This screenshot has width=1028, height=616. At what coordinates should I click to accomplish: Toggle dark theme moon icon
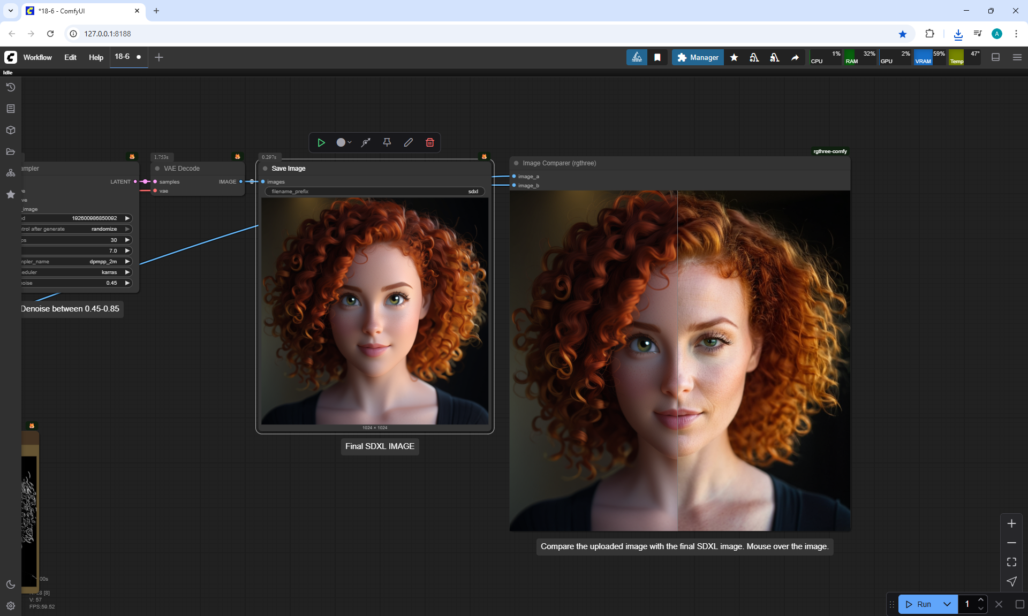click(10, 584)
